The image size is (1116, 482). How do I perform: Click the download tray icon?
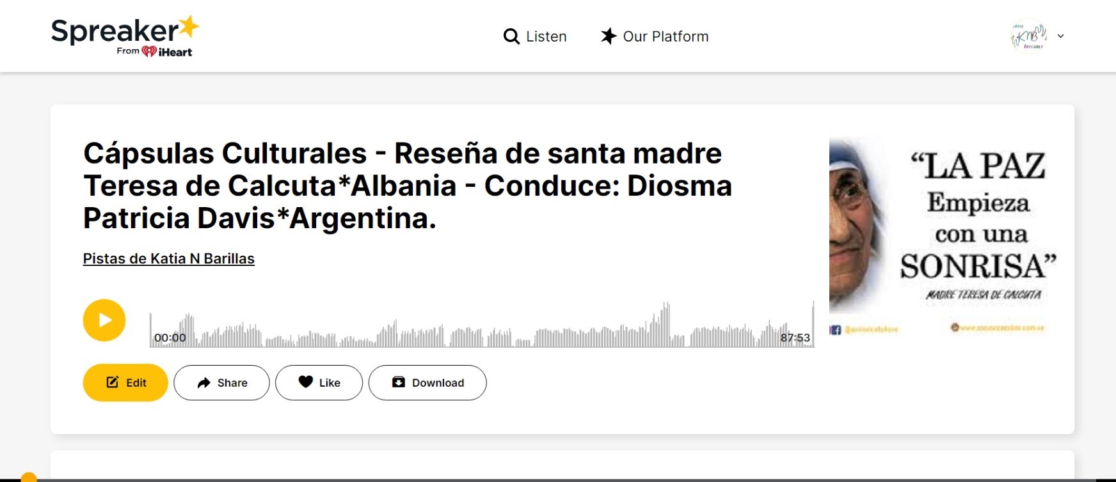[398, 382]
